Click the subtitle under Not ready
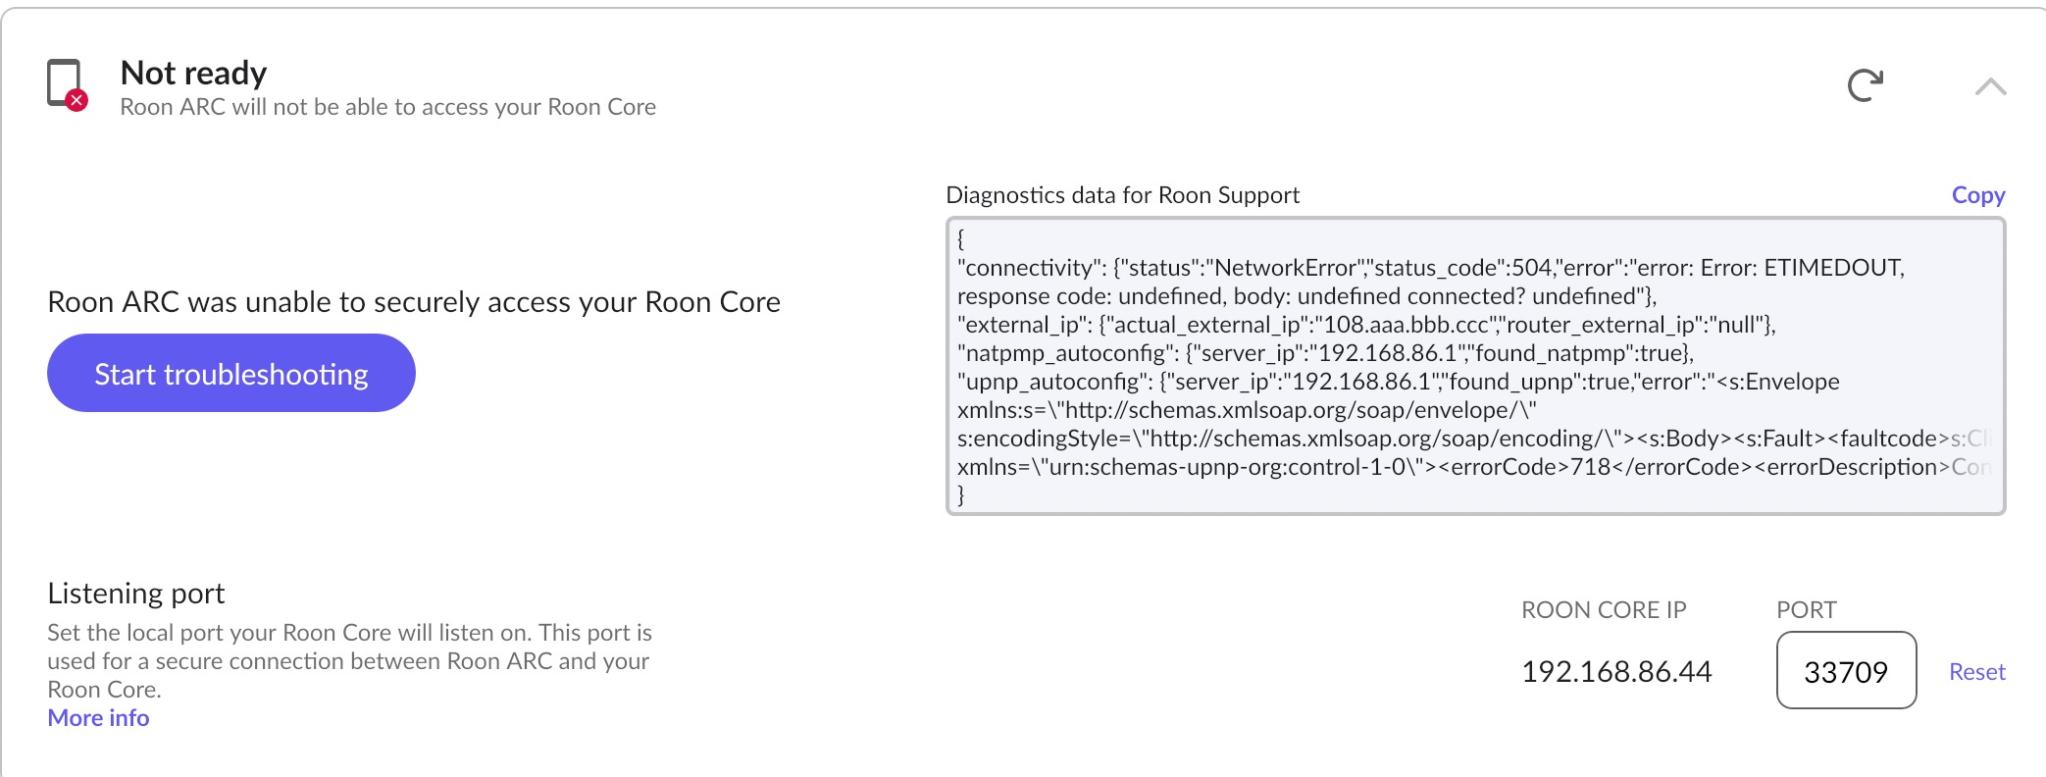 (387, 107)
